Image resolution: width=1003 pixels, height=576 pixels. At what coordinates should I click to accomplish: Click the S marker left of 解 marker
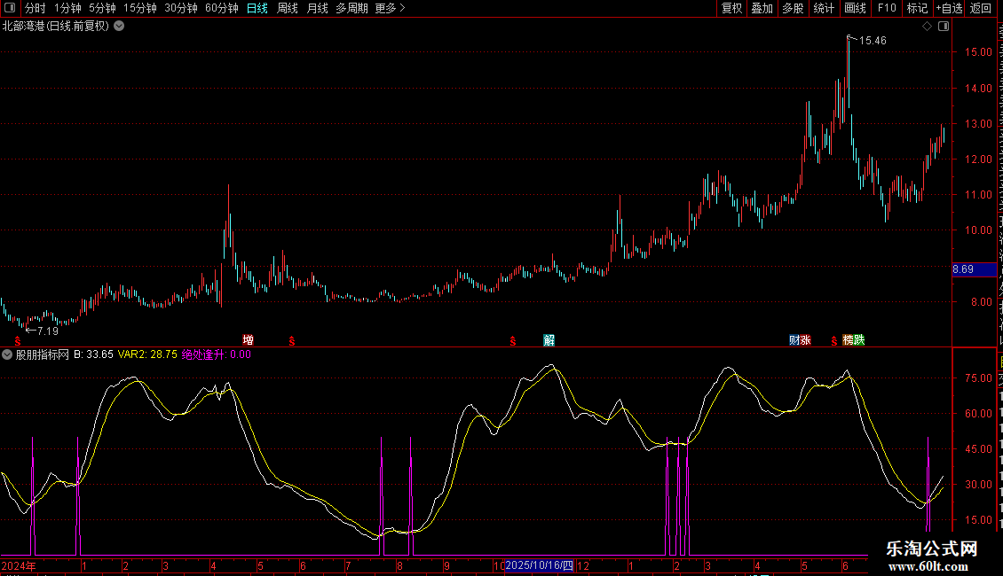[x=512, y=342]
